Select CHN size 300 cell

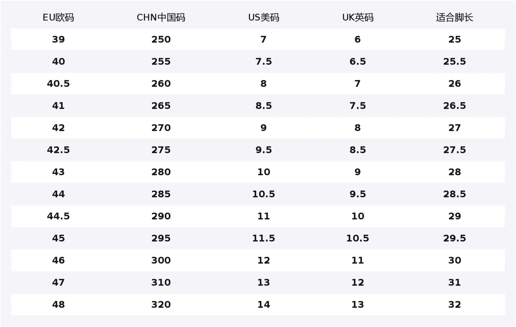click(x=161, y=260)
